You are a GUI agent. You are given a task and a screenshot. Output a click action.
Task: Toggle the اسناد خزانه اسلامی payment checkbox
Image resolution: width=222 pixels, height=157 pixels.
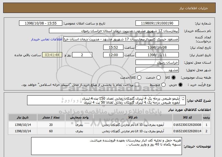click(x=137, y=85)
